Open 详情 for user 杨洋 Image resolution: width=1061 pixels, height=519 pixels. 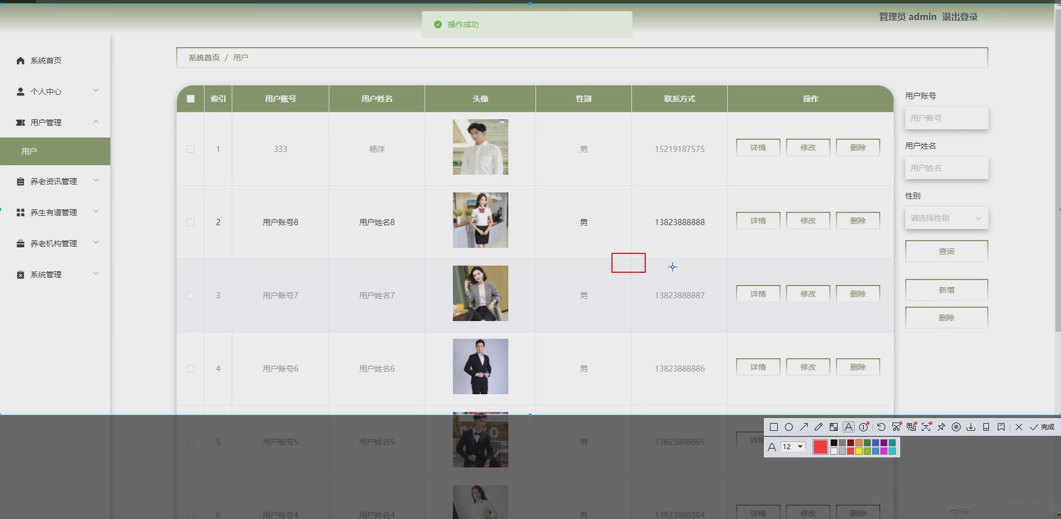(x=758, y=147)
